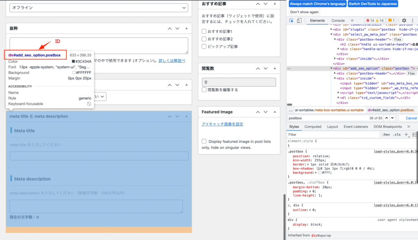Click the yellow warning count badge
Screen dimensions: 418x240
click(380, 20)
